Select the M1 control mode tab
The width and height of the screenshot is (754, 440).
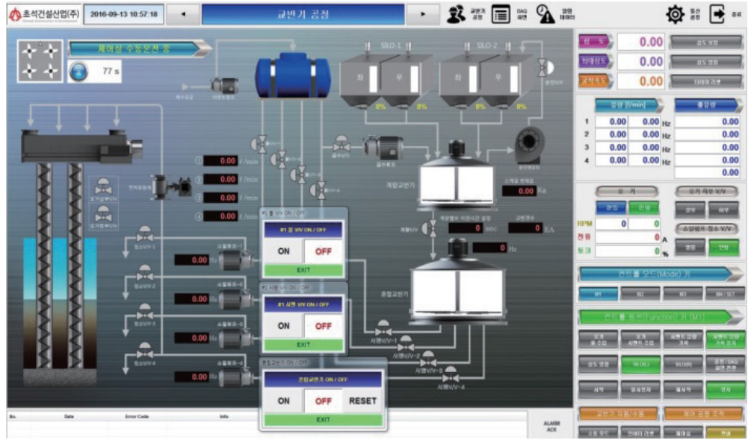pyautogui.click(x=597, y=294)
